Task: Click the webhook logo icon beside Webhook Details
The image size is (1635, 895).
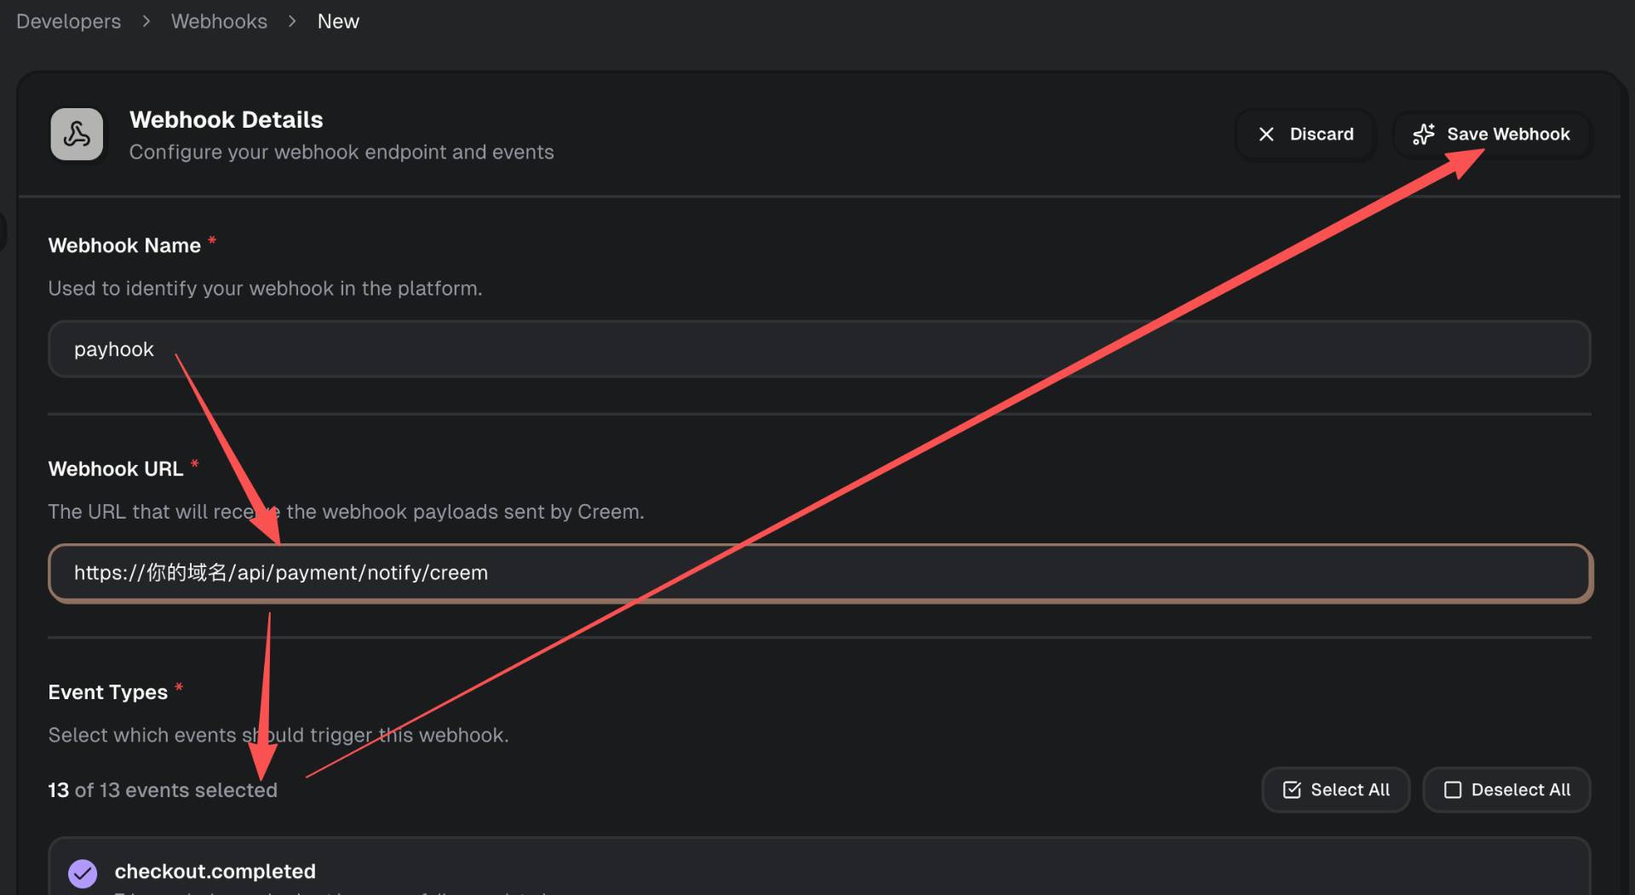Action: pos(77,135)
